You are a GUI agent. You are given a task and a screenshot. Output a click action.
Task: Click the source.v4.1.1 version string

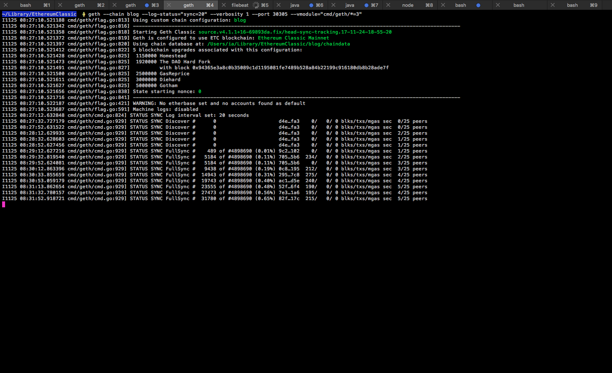pos(295,32)
